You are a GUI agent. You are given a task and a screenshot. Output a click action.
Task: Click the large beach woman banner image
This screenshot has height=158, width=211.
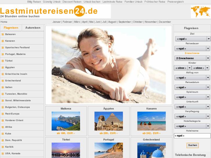pyautogui.click(x=109, y=65)
